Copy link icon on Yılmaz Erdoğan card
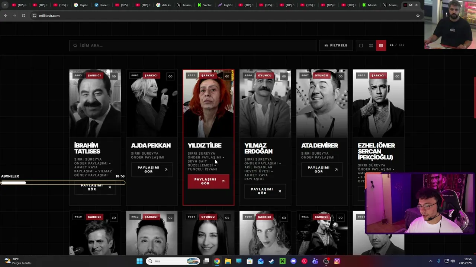 (284, 76)
